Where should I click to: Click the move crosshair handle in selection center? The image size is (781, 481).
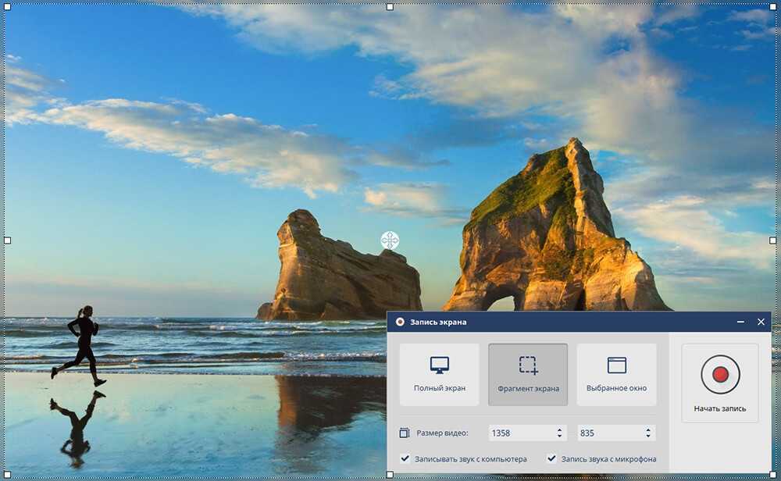pyautogui.click(x=390, y=241)
